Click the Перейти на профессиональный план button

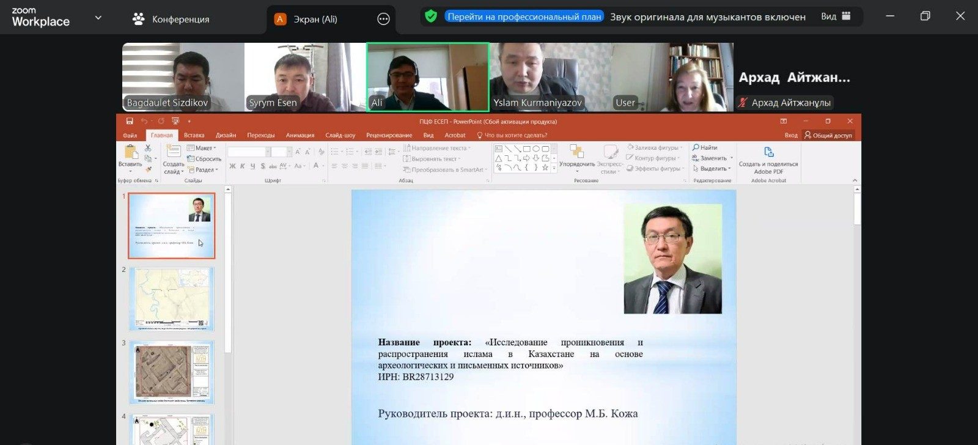pos(524,17)
